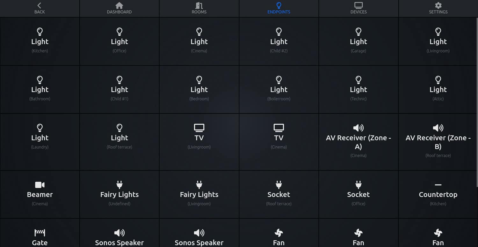Click the Countertop dash icon for Kitchen
The image size is (478, 247).
tap(438, 185)
